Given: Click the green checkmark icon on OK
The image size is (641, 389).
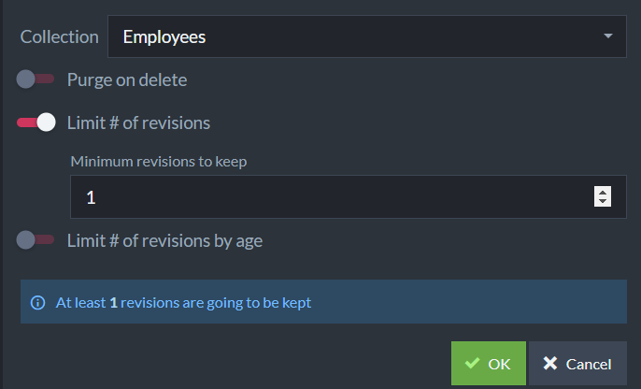Looking at the screenshot, I should 472,363.
